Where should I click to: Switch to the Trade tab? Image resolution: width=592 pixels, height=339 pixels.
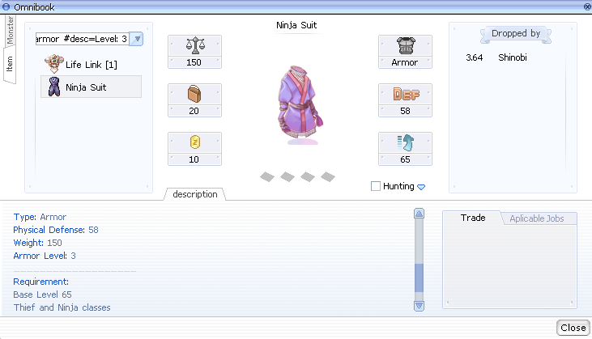pos(472,218)
